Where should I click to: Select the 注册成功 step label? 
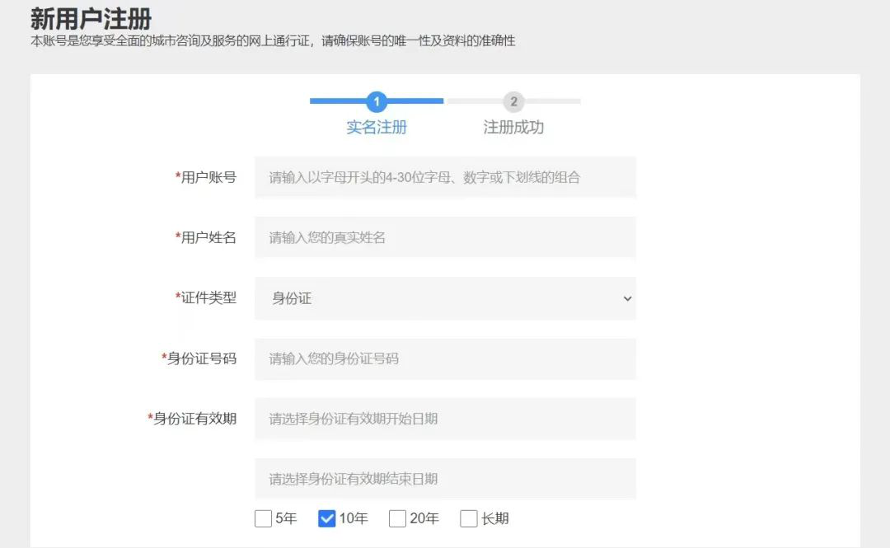click(x=513, y=127)
